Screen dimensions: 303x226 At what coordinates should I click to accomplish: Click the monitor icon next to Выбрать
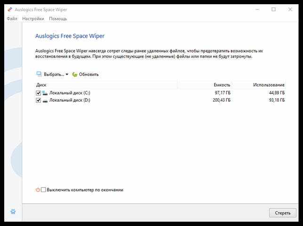39,74
